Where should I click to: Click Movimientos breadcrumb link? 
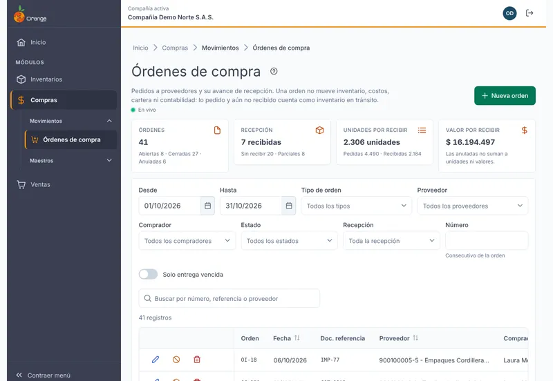click(220, 48)
